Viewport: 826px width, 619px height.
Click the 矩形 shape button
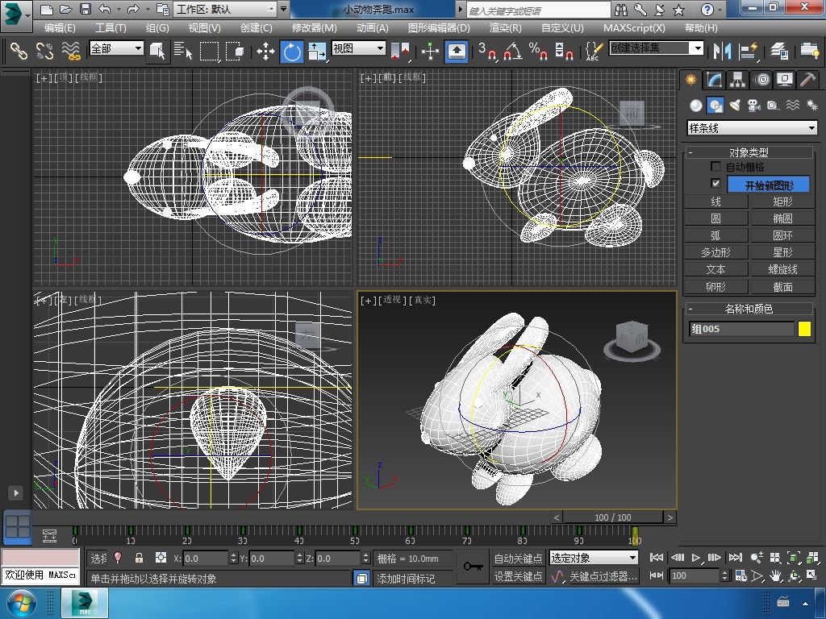pyautogui.click(x=782, y=201)
